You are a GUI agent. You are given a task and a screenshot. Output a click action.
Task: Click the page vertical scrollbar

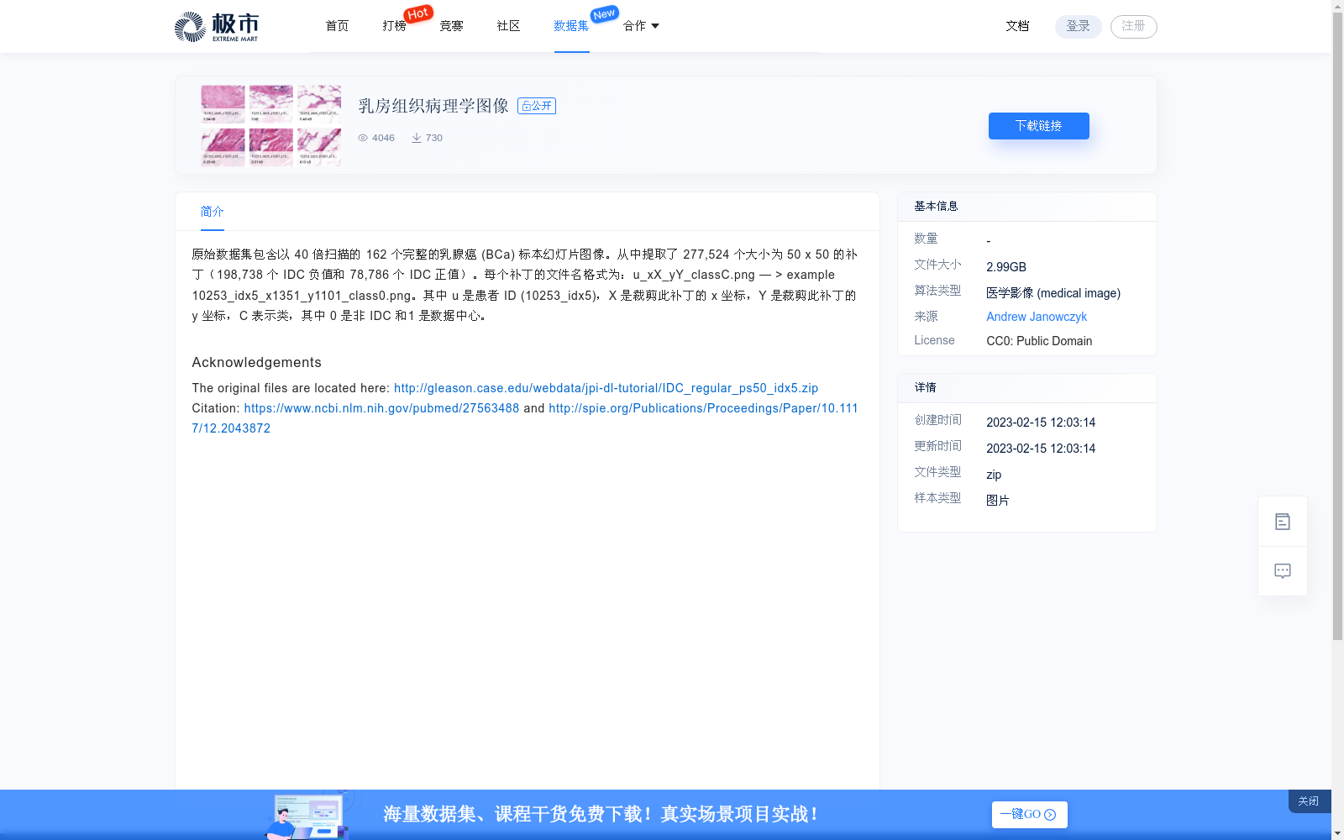pyautogui.click(x=1337, y=328)
